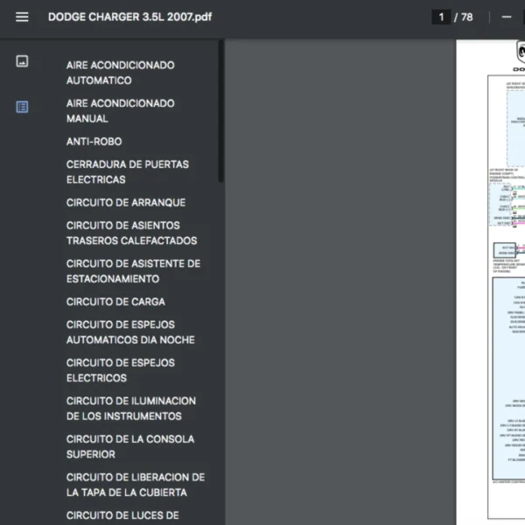Go to AIRE ACONDICIONADO MANUAL section
This screenshot has width=525, height=525.
click(x=120, y=111)
